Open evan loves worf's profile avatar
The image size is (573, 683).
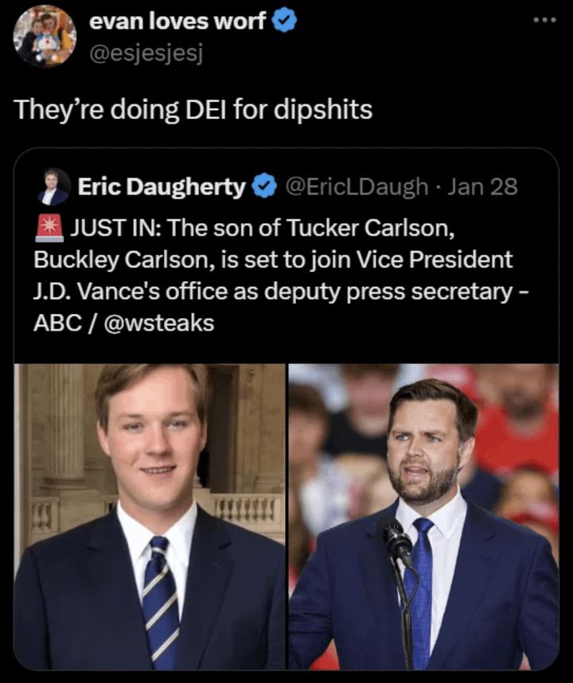tap(45, 36)
